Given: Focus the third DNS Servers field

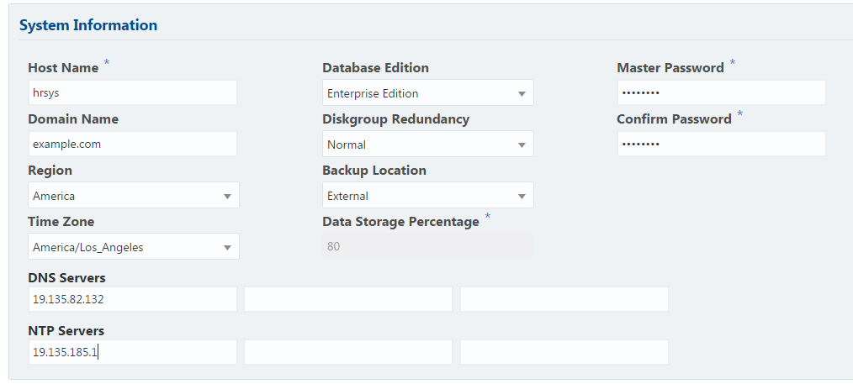Looking at the screenshot, I should pos(564,300).
